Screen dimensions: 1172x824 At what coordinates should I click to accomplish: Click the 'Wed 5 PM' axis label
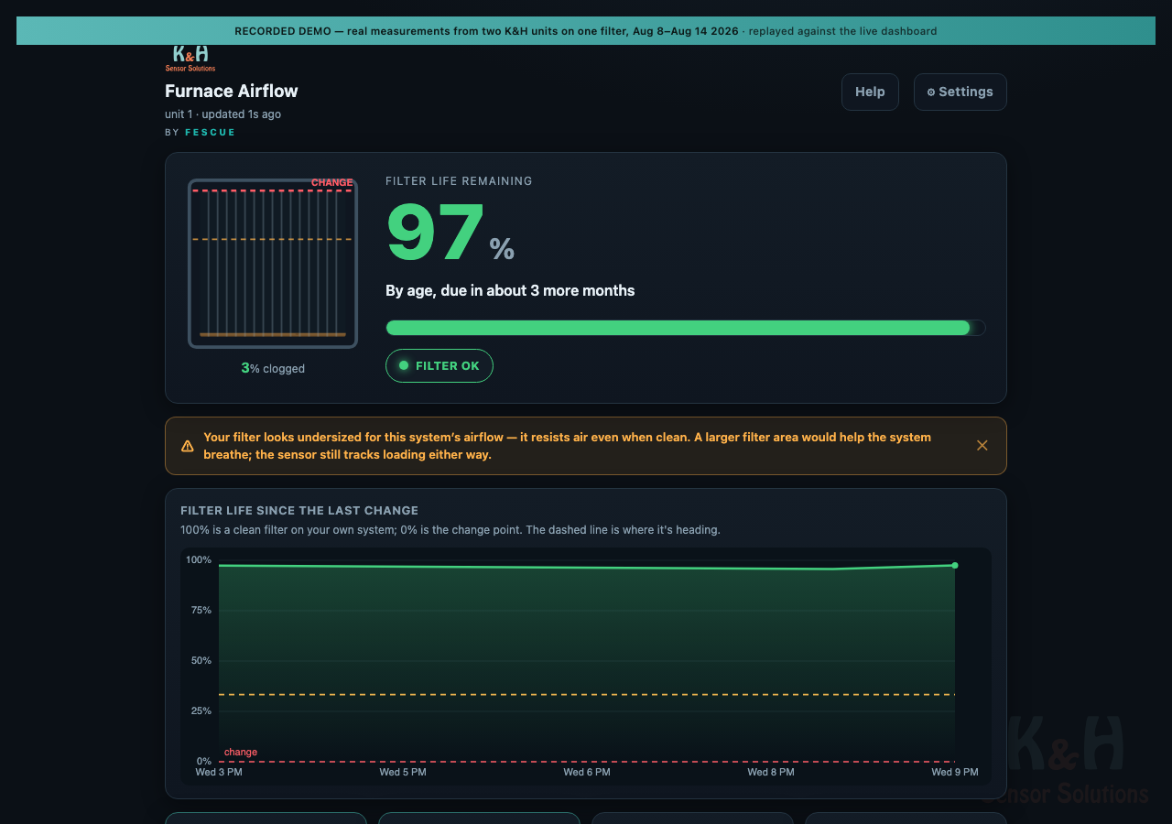click(403, 772)
